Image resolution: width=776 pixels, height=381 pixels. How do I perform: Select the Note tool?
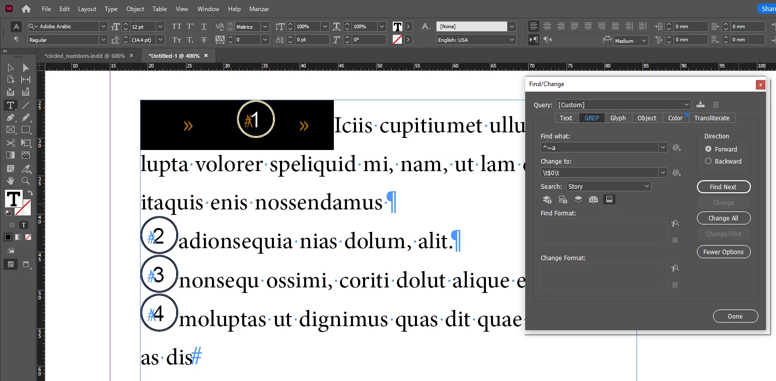10,169
